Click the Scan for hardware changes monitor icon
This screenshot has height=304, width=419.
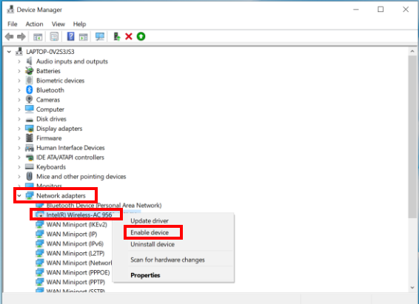tap(100, 36)
